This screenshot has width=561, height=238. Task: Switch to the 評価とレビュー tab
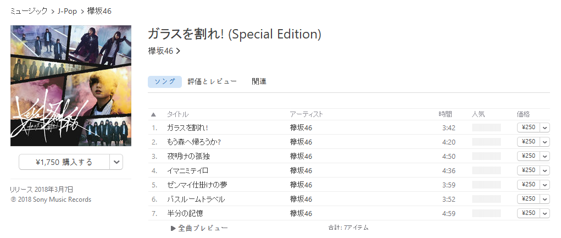(x=212, y=81)
